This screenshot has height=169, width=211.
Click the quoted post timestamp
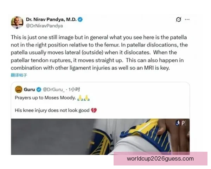click(x=74, y=89)
